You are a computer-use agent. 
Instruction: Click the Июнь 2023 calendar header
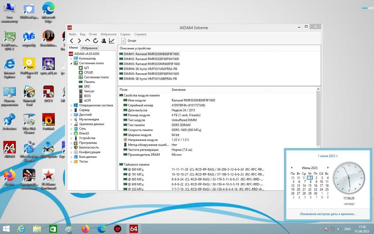[x=310, y=168]
